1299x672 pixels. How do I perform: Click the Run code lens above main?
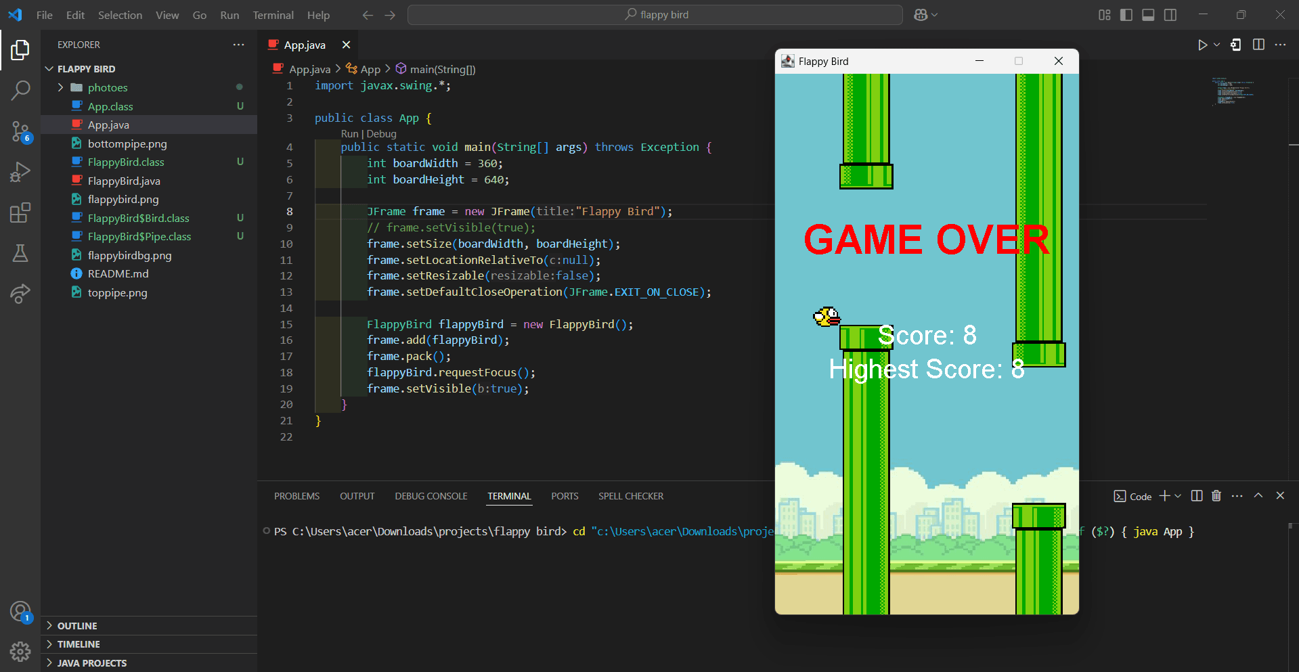(x=349, y=134)
